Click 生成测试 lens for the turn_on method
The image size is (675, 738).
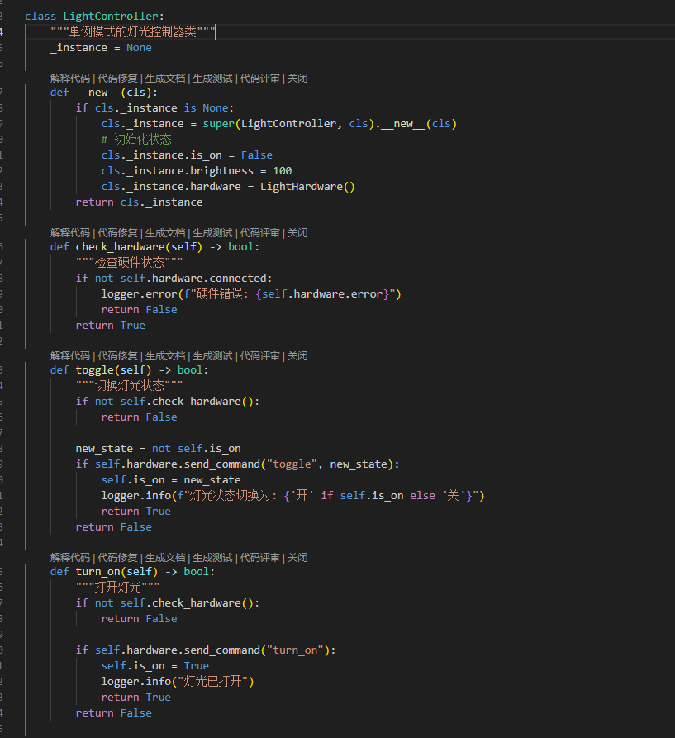click(212, 557)
